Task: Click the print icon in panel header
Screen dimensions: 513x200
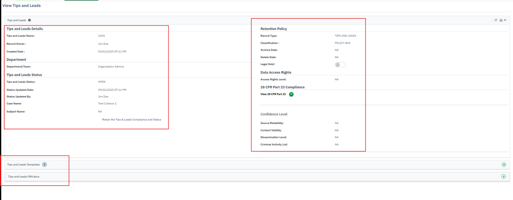Action: (x=501, y=20)
